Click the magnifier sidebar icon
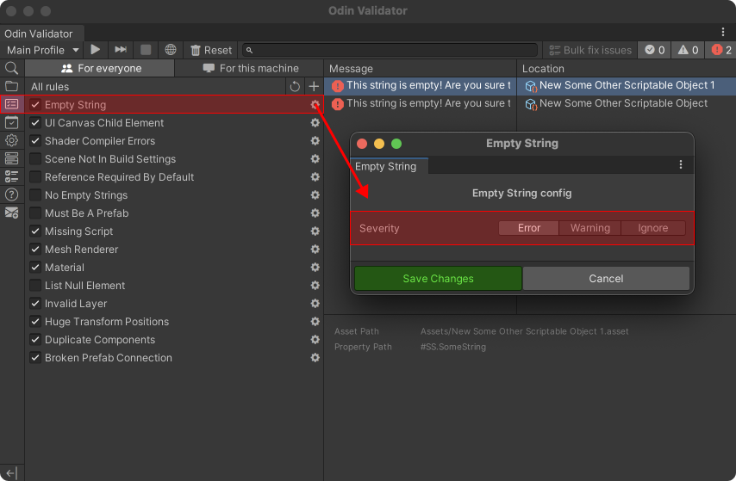Viewport: 736px width, 481px height. click(x=12, y=69)
